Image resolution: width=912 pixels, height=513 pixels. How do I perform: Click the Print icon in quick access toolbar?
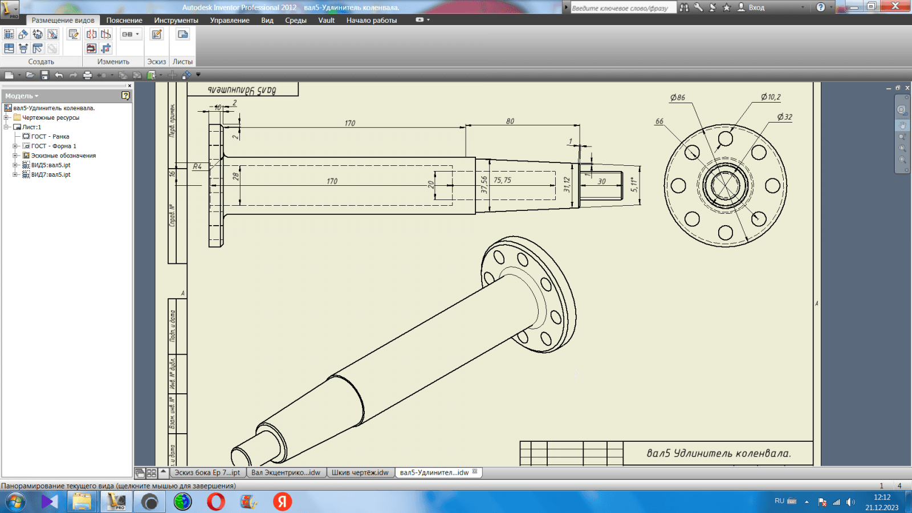87,75
